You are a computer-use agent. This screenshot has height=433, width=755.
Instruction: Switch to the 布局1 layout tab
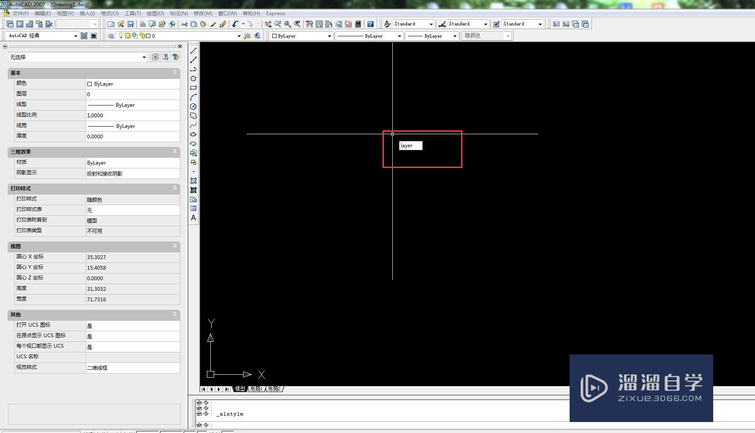tap(256, 389)
